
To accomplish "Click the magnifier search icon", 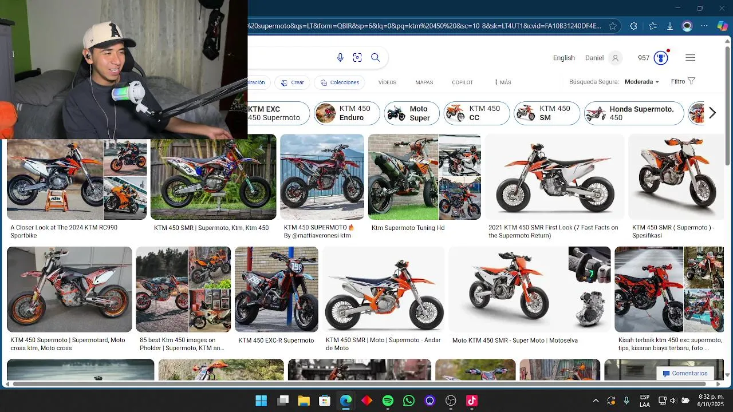I will (375, 57).
